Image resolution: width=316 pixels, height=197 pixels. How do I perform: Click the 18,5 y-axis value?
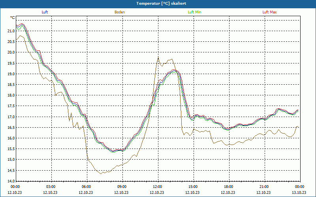click(11, 85)
